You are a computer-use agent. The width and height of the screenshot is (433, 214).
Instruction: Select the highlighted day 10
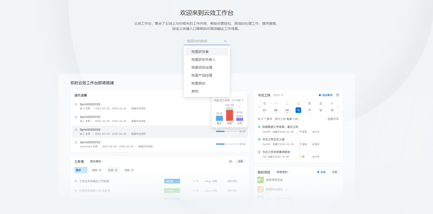[298, 110]
